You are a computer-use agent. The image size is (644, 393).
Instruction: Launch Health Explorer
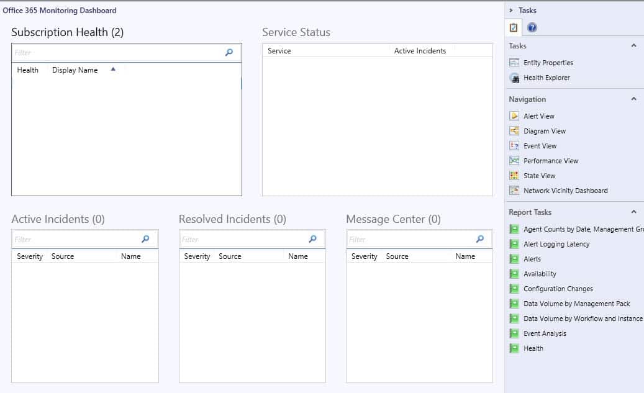click(x=546, y=78)
